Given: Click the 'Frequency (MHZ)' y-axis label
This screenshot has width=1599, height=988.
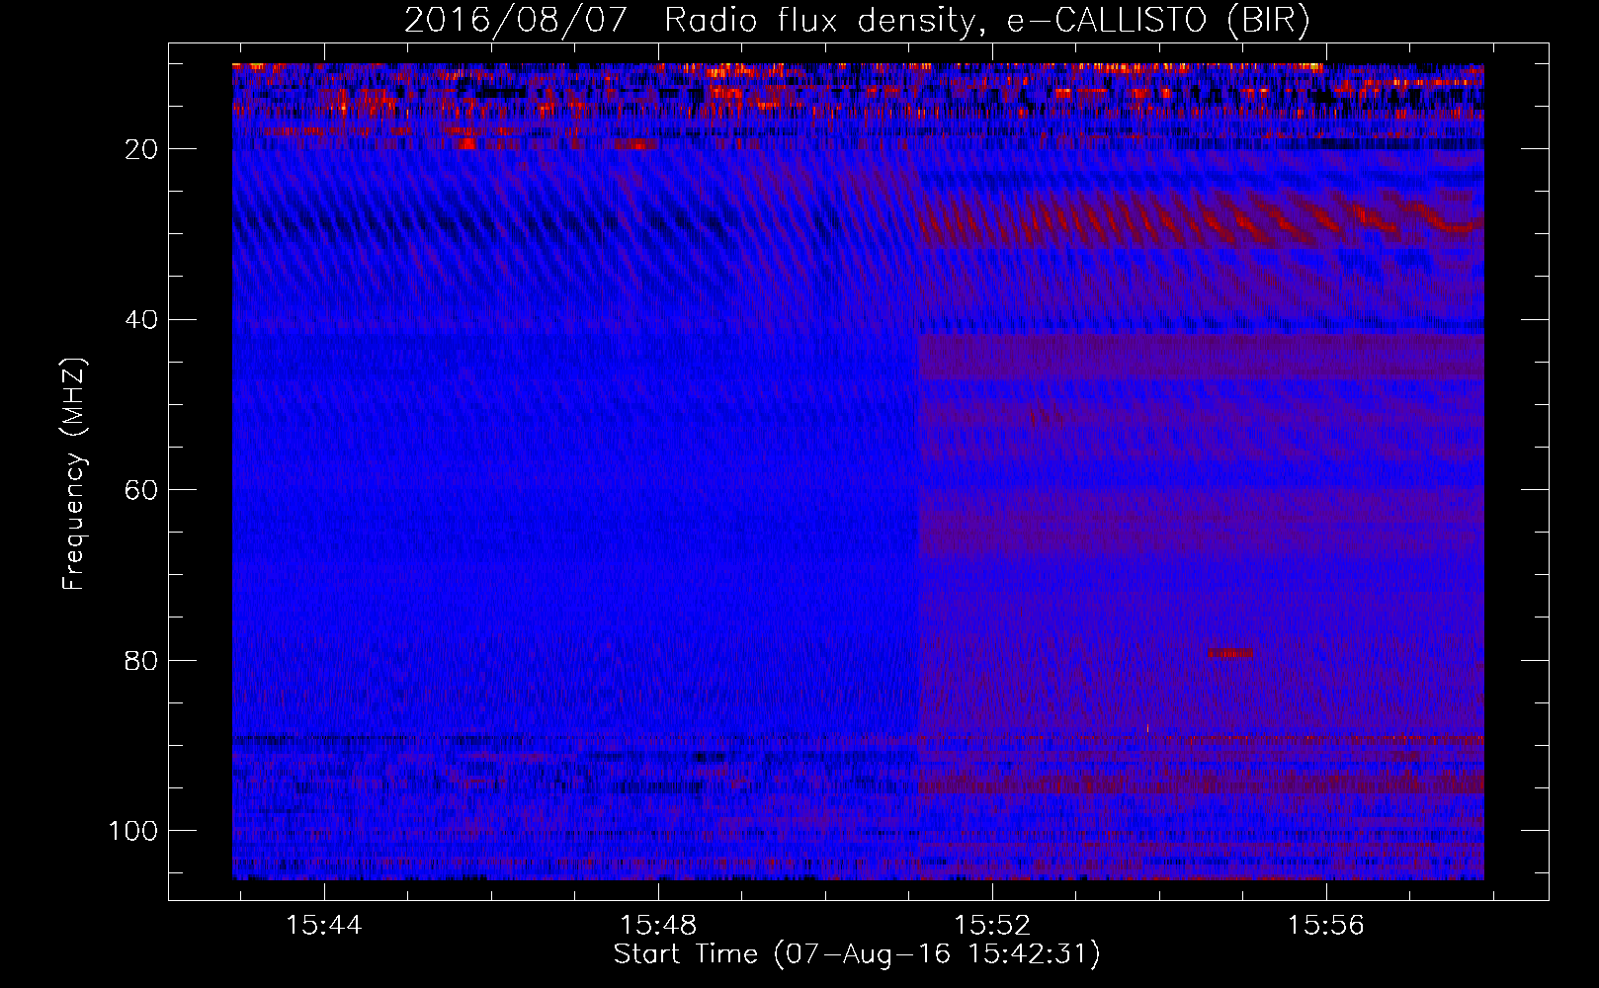Looking at the screenshot, I should (x=74, y=474).
